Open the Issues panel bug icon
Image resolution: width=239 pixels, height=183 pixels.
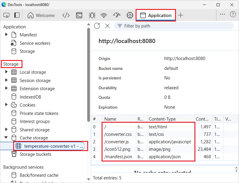pyautogui.click(x=92, y=15)
